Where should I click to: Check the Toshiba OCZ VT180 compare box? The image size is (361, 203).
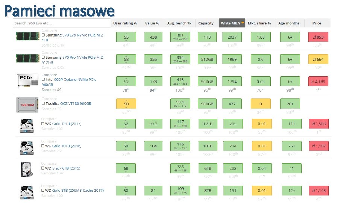pyautogui.click(x=43, y=103)
